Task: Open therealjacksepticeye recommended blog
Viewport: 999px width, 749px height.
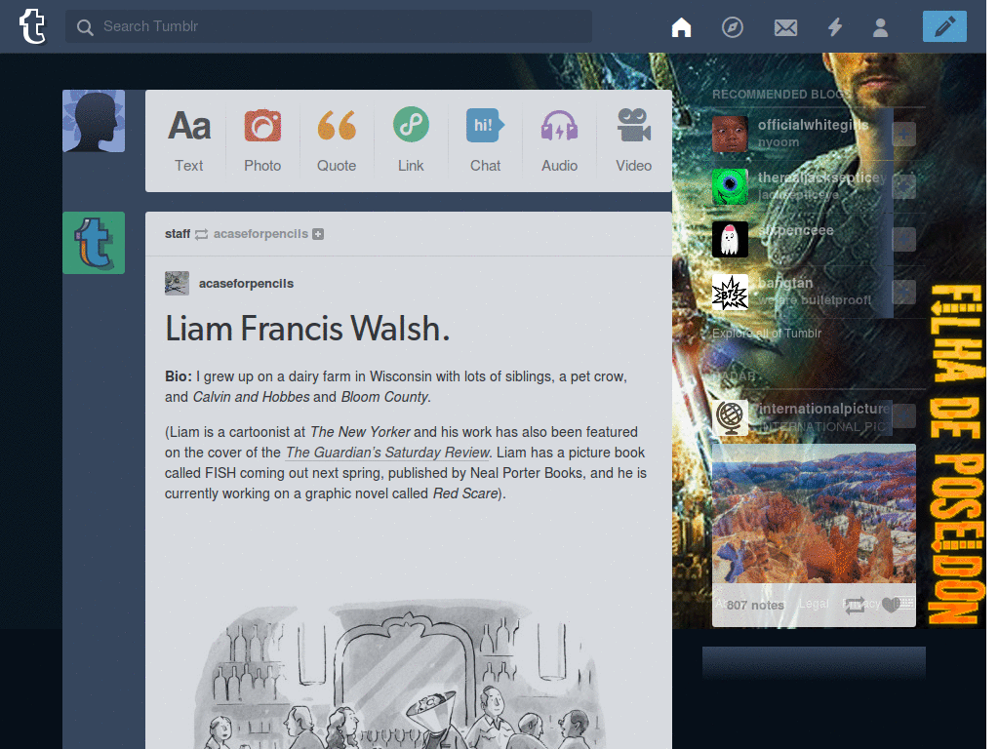Action: pos(821,177)
